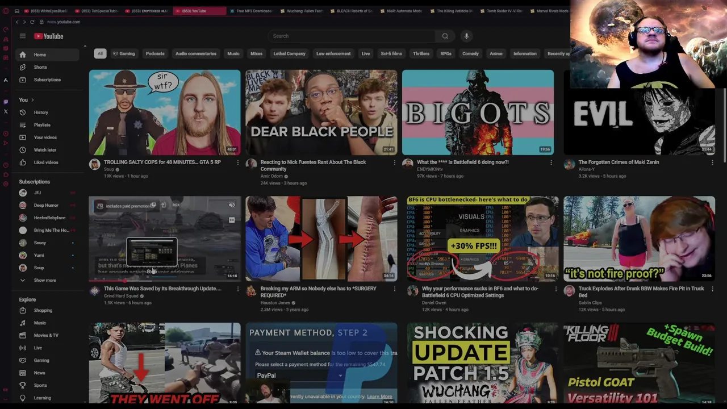Open options menu for Forgotten Crimes of Maki Zenin
This screenshot has height=409, width=727.
712,162
